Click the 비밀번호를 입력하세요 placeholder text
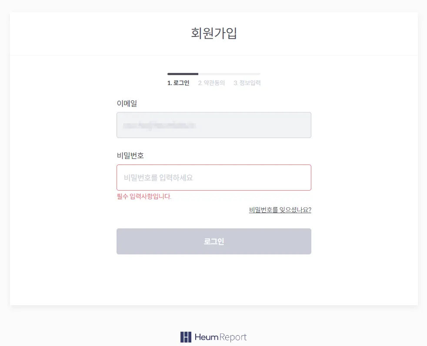This screenshot has height=346, width=427. (158, 178)
